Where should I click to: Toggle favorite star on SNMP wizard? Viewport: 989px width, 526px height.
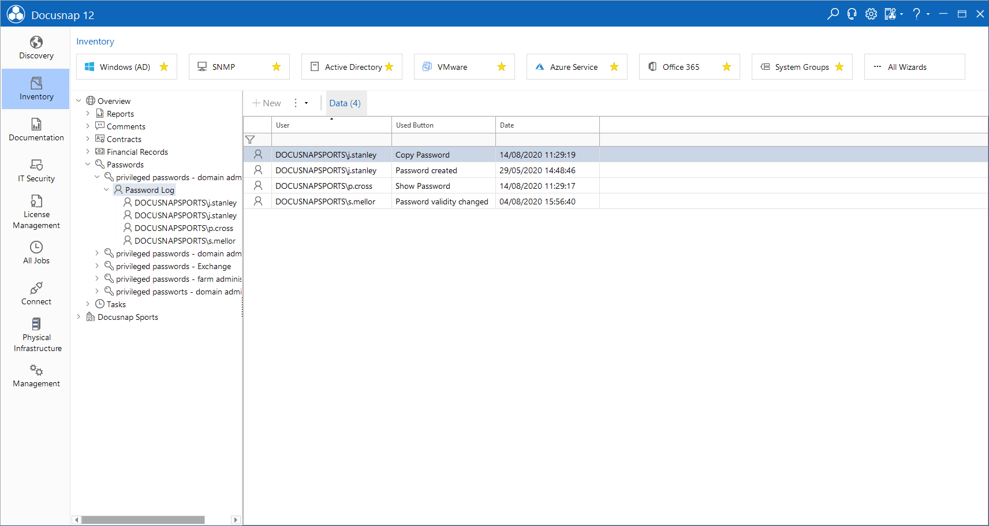click(x=277, y=67)
